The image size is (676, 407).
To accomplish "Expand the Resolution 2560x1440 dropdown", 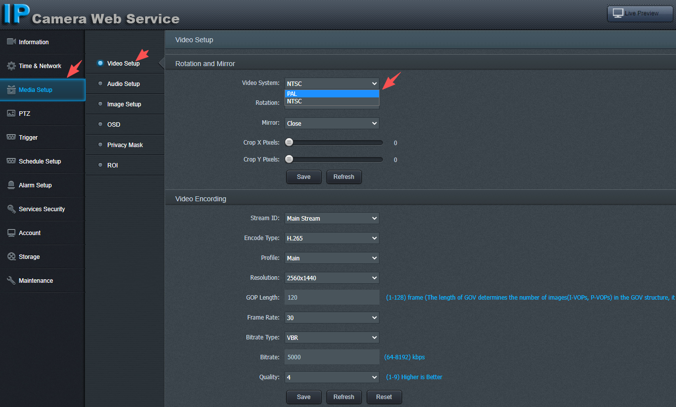I will click(x=332, y=278).
